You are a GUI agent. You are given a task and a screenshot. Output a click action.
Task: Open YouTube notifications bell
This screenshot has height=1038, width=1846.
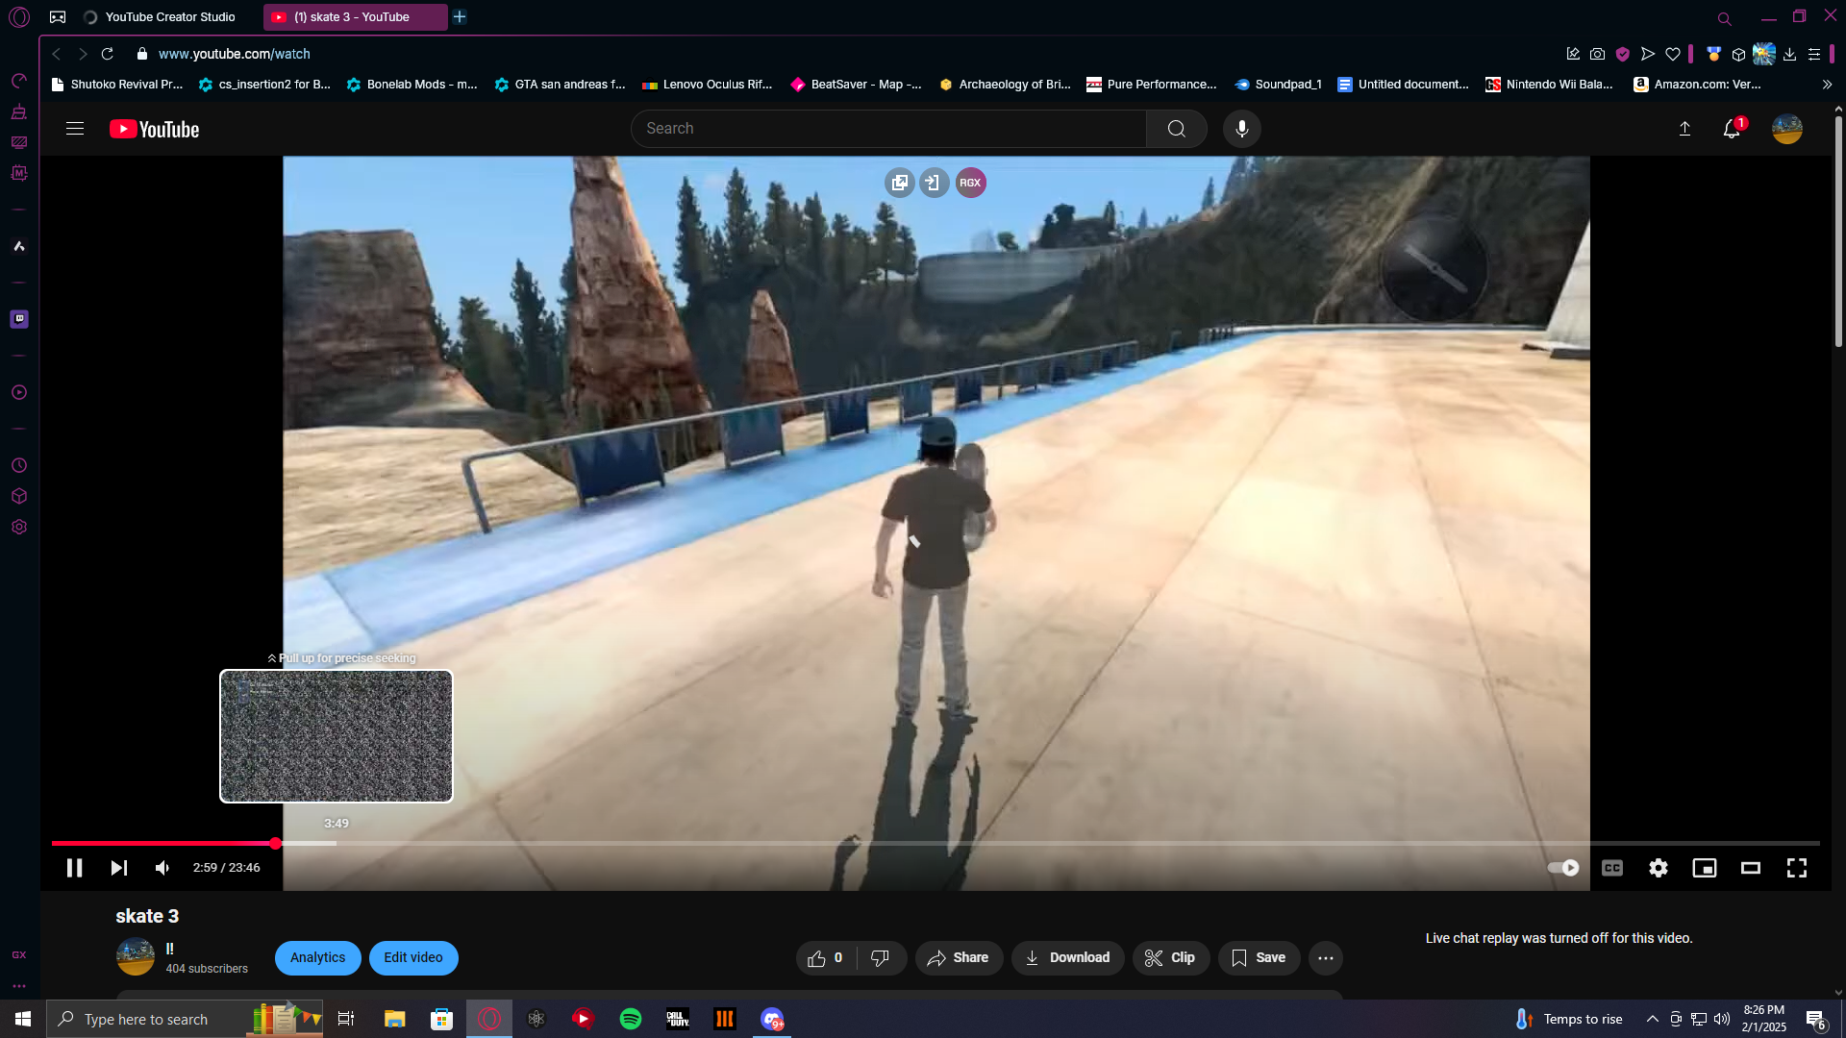pos(1732,129)
